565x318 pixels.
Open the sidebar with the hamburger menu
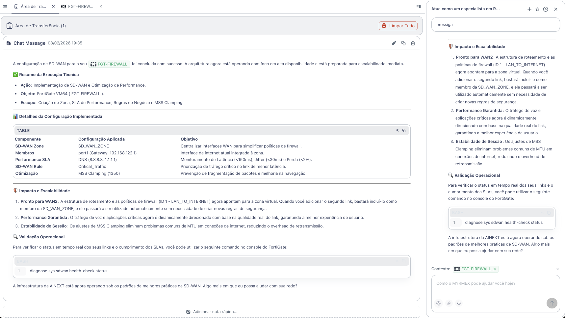pos(5,6)
